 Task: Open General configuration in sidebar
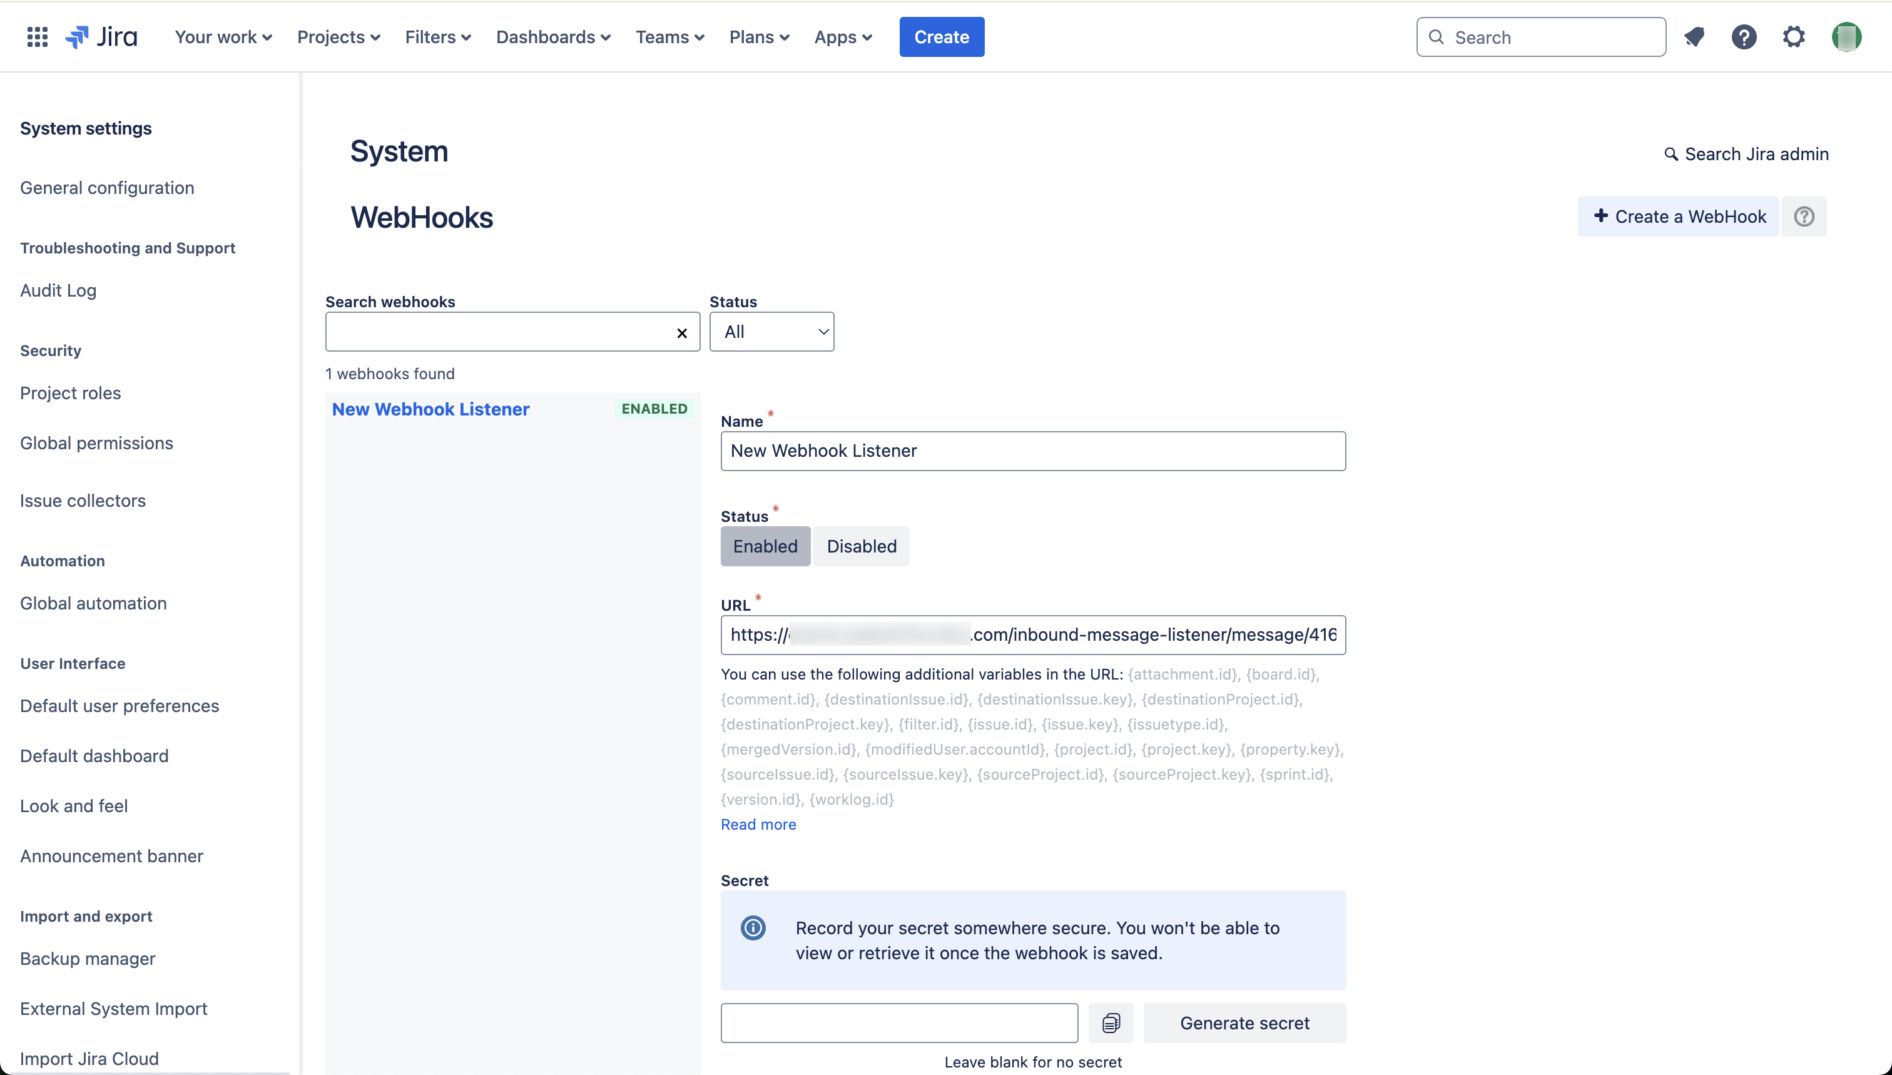(x=107, y=188)
